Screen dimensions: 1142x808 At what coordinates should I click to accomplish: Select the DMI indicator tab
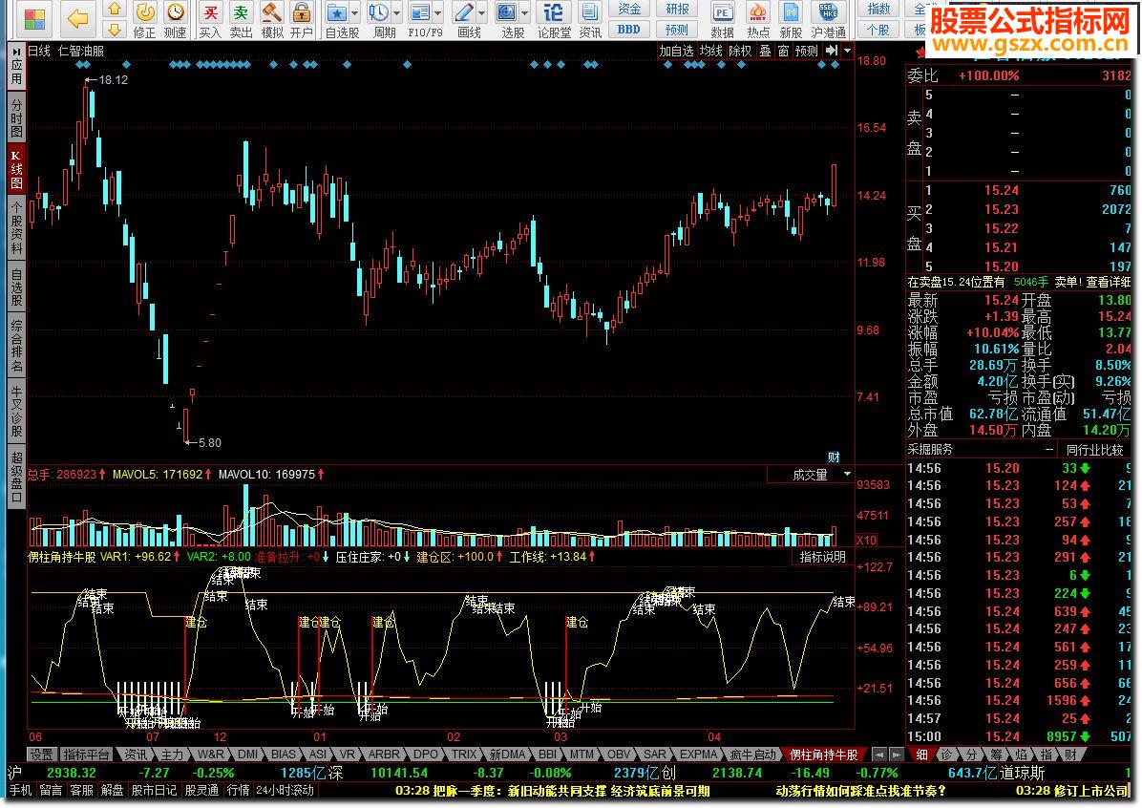[x=247, y=755]
